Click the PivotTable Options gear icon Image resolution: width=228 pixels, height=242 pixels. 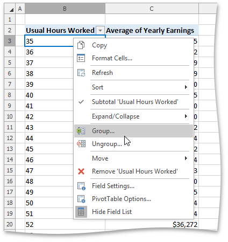click(81, 199)
